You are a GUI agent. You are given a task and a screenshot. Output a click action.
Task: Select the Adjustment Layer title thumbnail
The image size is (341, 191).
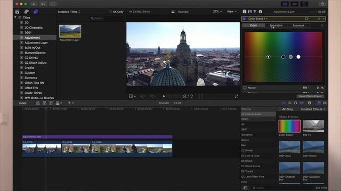tap(70, 31)
